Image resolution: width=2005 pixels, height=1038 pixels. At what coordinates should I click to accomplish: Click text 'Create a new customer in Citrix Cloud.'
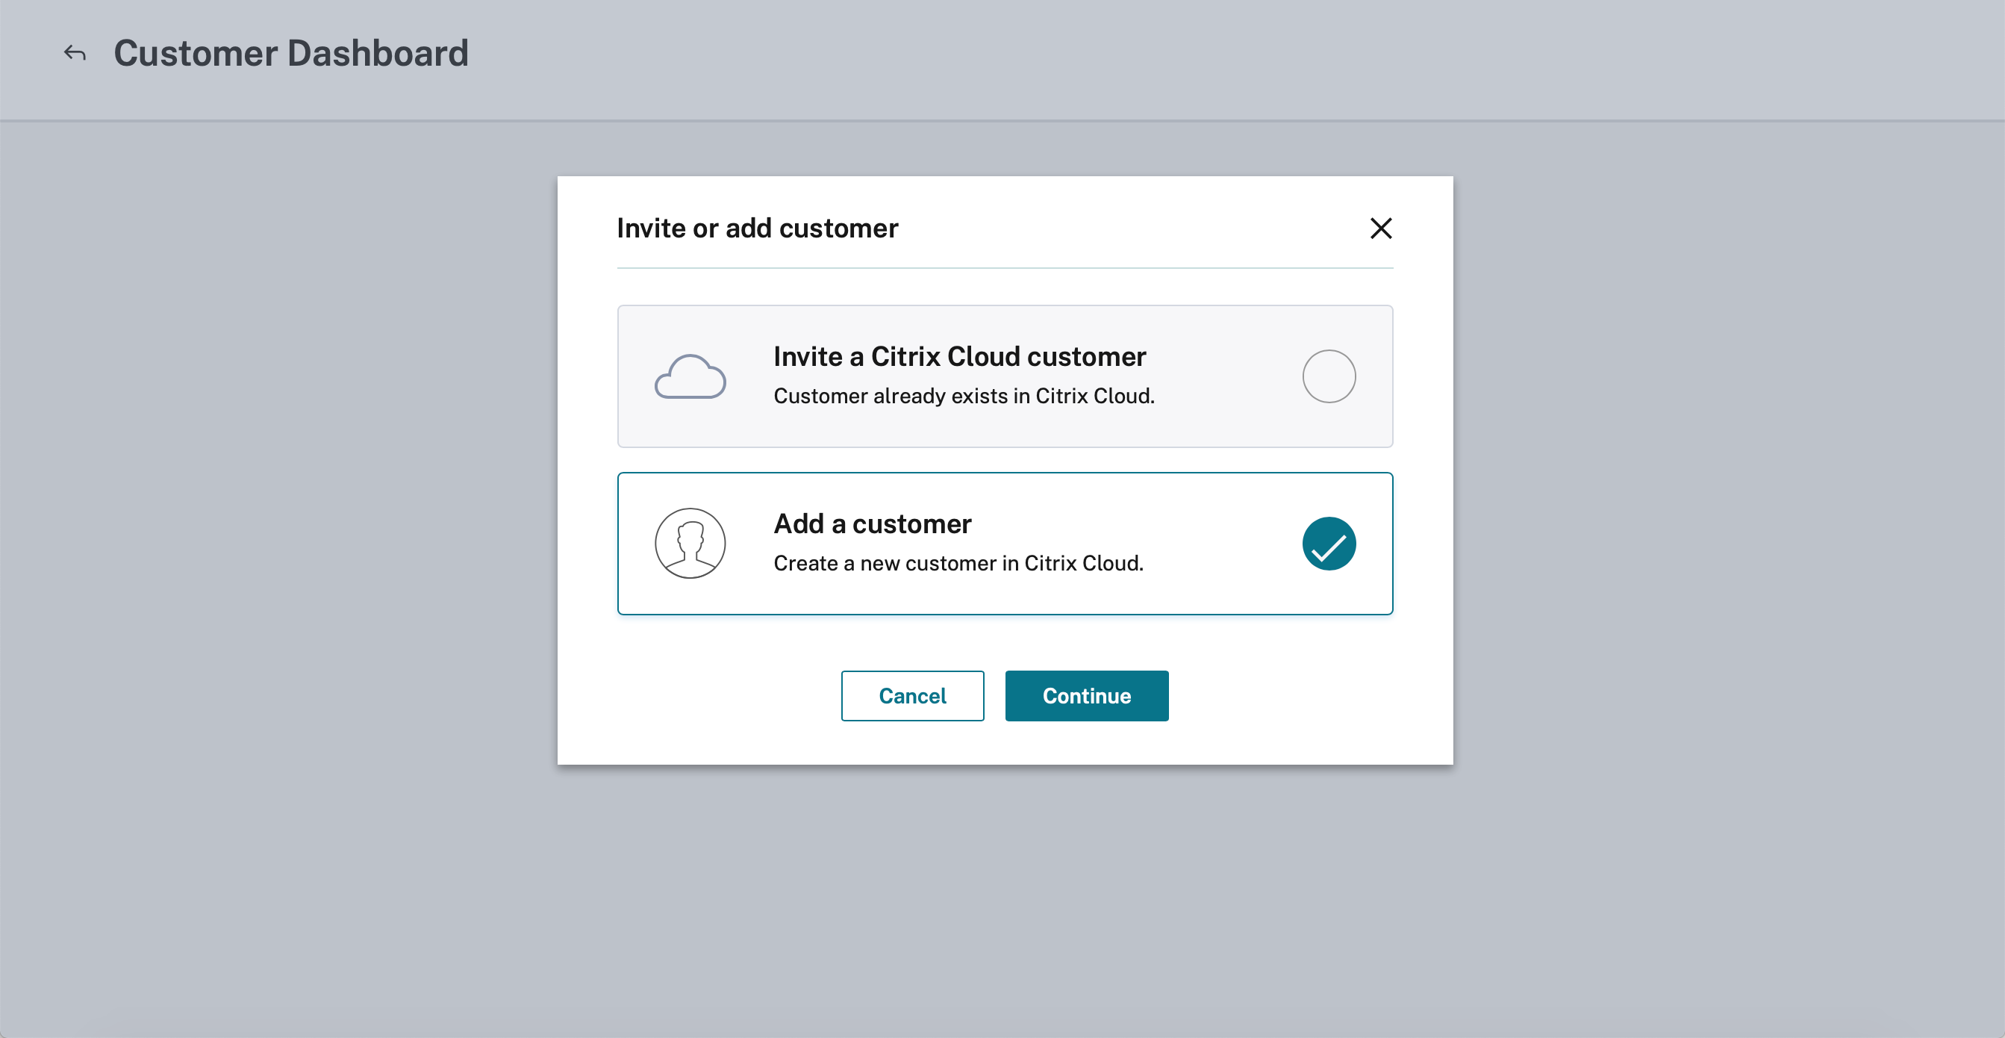tap(958, 563)
